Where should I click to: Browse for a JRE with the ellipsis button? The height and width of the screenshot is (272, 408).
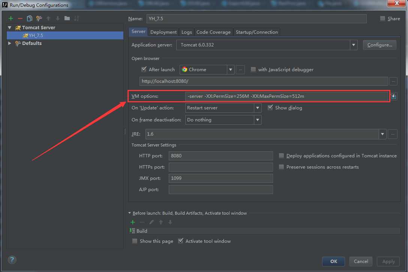tap(393, 134)
